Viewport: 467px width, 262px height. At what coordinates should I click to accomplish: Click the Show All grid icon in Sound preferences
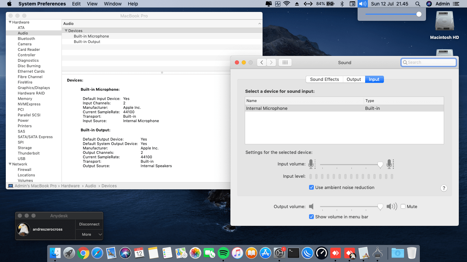[285, 62]
